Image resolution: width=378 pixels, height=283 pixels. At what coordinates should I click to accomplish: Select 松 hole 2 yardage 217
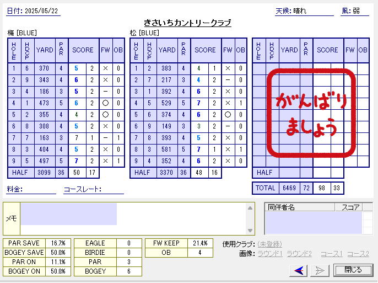click(167, 80)
